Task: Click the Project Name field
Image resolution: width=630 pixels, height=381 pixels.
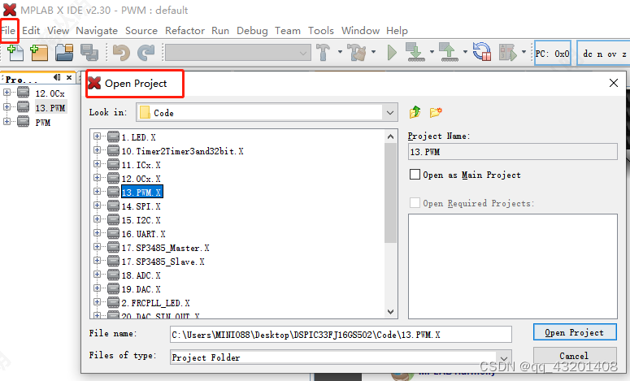Action: pyautogui.click(x=513, y=152)
